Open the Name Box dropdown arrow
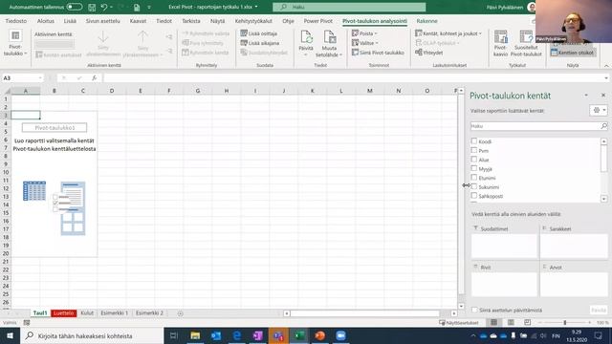 click(40, 78)
